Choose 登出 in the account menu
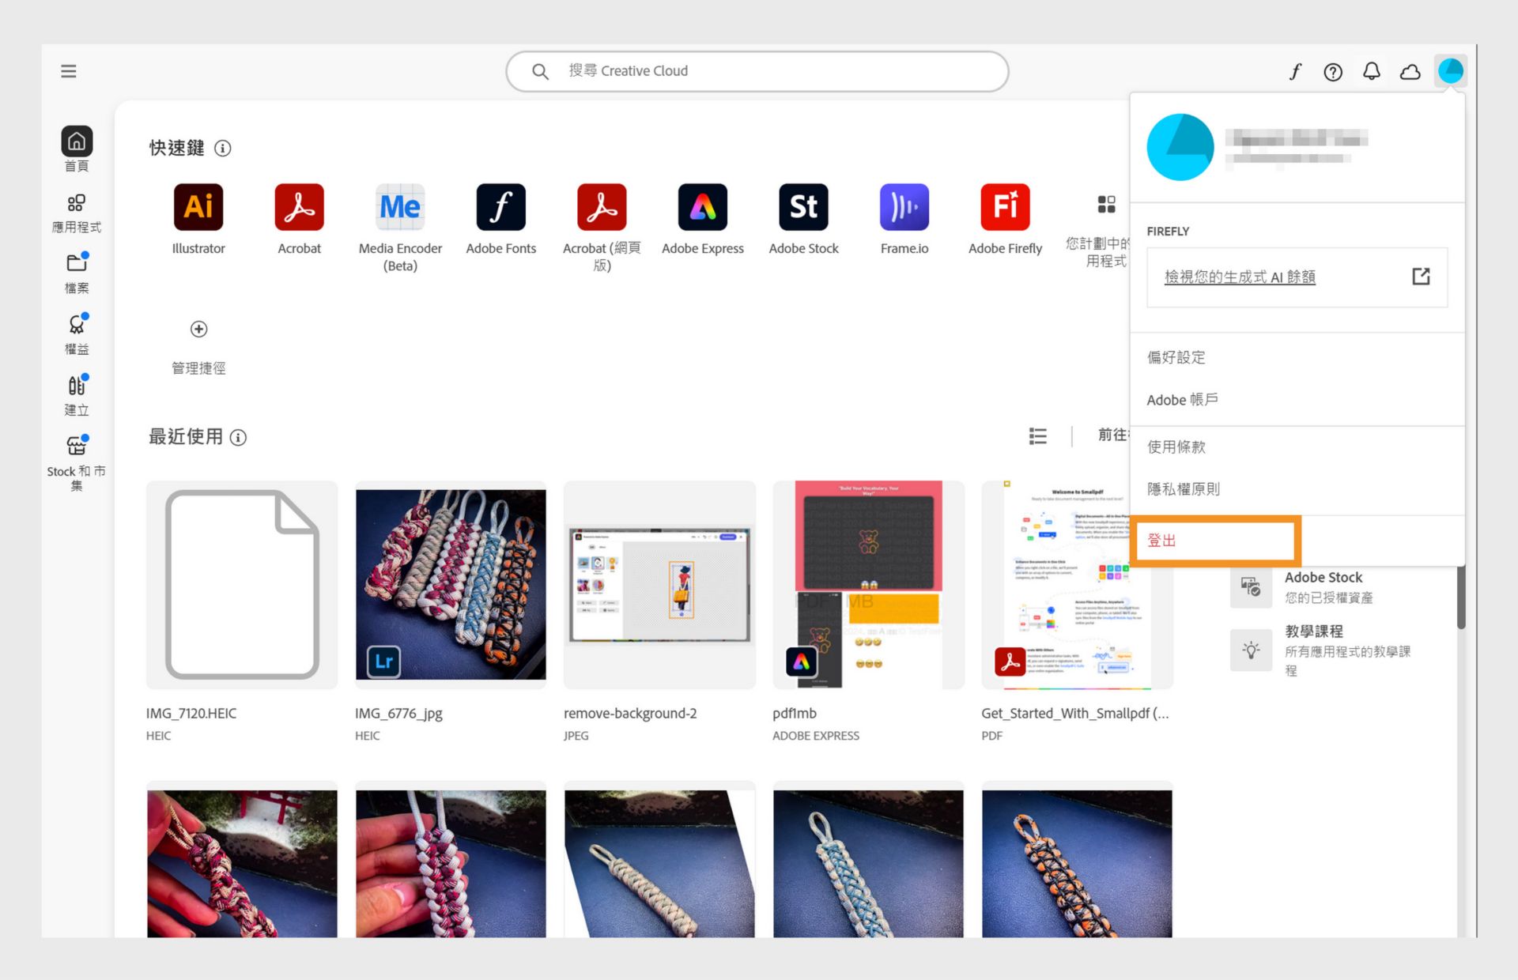The height and width of the screenshot is (980, 1518). click(x=1161, y=541)
